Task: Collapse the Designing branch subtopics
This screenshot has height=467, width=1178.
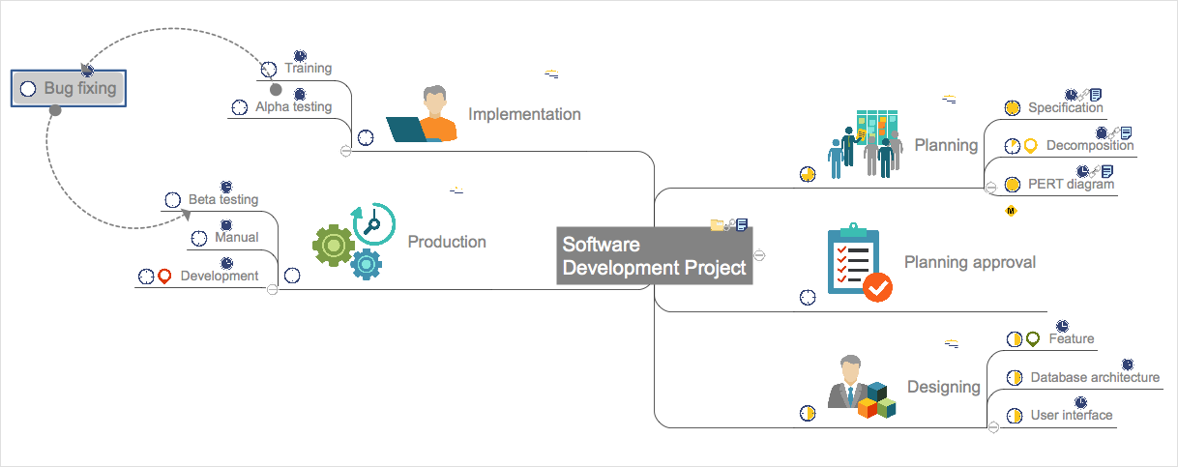Action: click(x=993, y=426)
